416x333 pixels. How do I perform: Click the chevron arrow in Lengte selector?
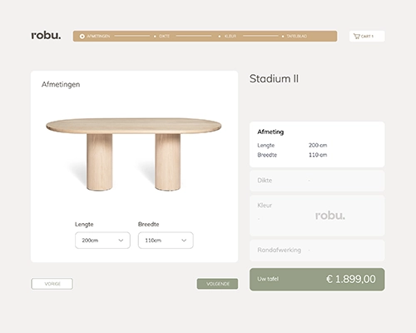click(x=121, y=241)
